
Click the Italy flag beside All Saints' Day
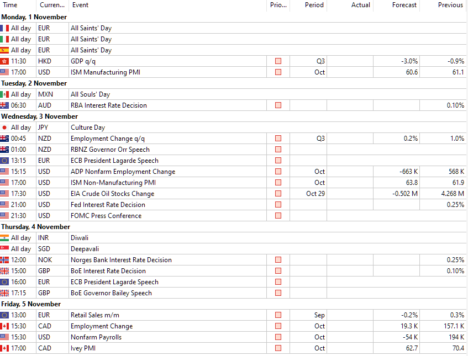pos(4,39)
